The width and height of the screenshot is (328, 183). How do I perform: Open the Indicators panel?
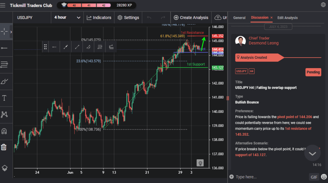coord(99,18)
